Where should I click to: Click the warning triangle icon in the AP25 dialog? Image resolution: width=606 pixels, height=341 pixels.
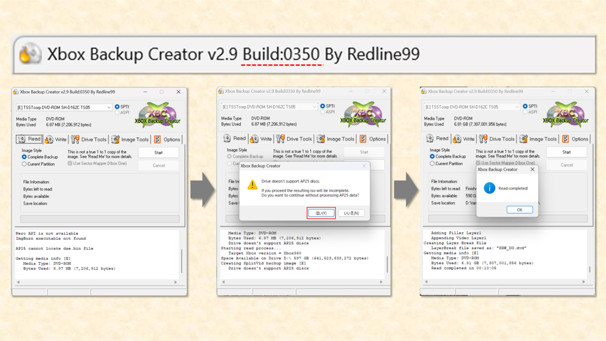coord(252,185)
